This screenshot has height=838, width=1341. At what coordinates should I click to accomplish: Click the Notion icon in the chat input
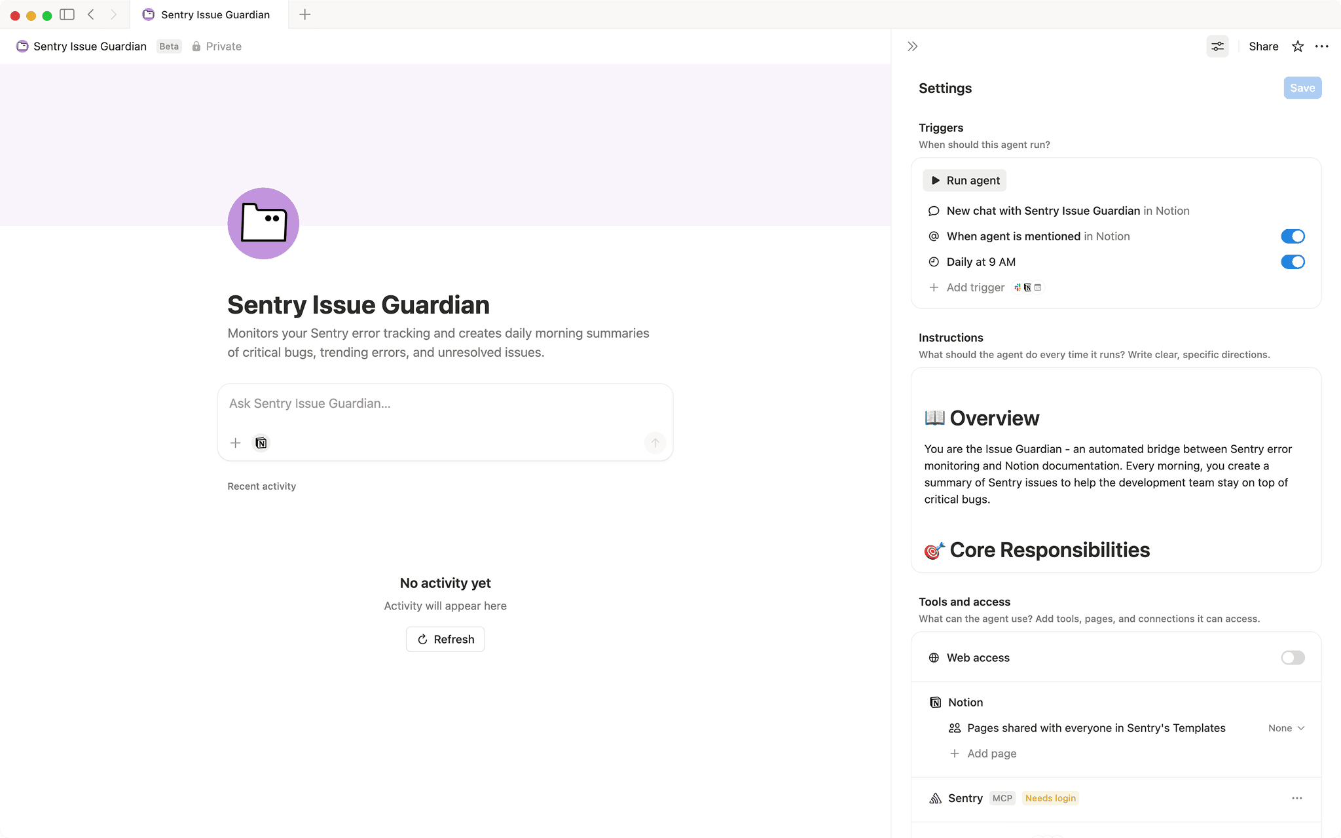coord(261,443)
